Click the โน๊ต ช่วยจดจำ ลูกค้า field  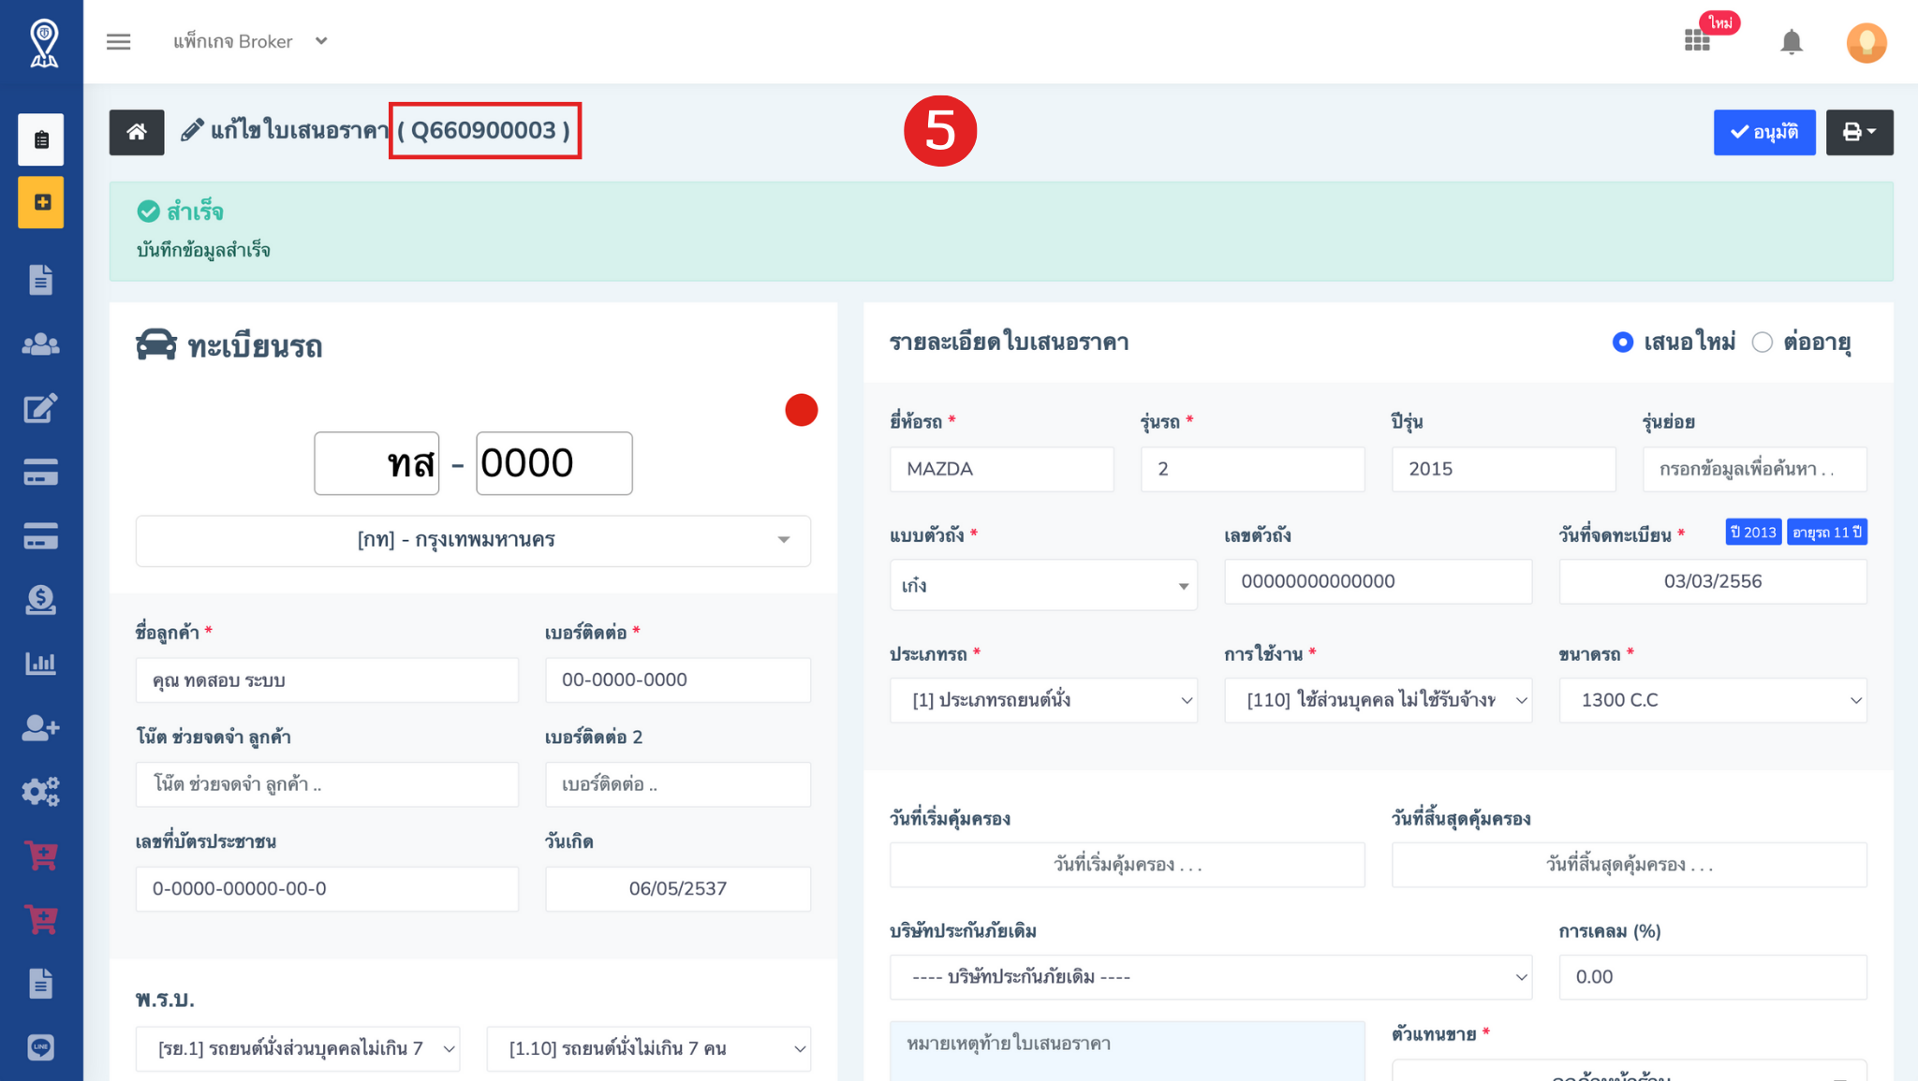point(327,784)
